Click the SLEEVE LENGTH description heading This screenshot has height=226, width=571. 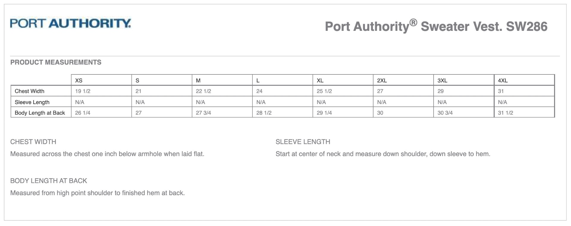click(303, 142)
